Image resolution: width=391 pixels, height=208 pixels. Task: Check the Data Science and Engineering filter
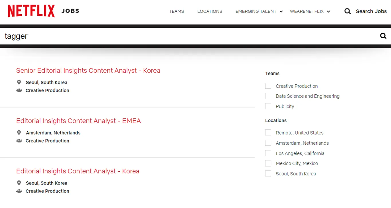(x=268, y=96)
